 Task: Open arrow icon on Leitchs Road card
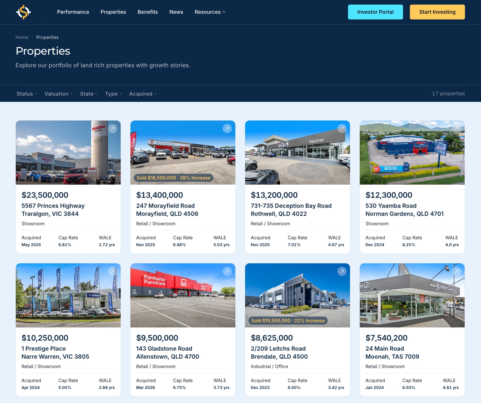(x=342, y=271)
